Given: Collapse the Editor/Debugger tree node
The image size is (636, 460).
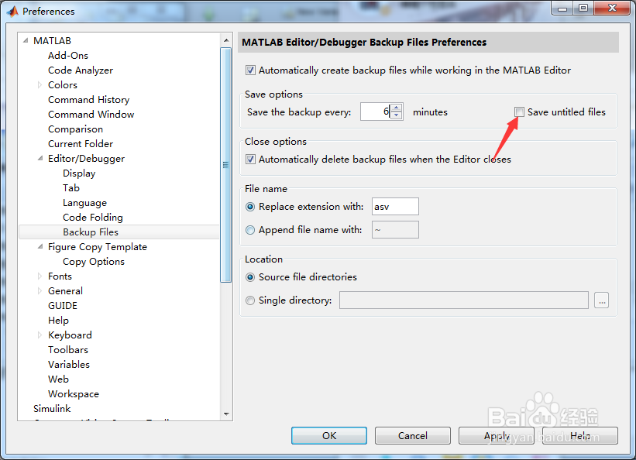Looking at the screenshot, I should (x=40, y=158).
